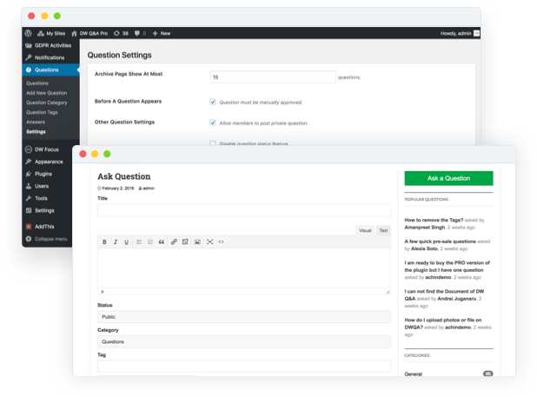The height and width of the screenshot is (397, 537).
Task: Click the remove link icon
Action: [185, 242]
